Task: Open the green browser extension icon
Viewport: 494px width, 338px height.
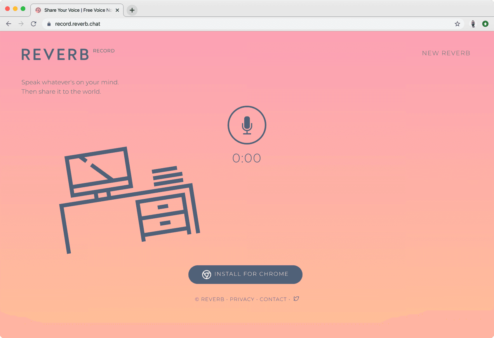Action: pyautogui.click(x=485, y=24)
